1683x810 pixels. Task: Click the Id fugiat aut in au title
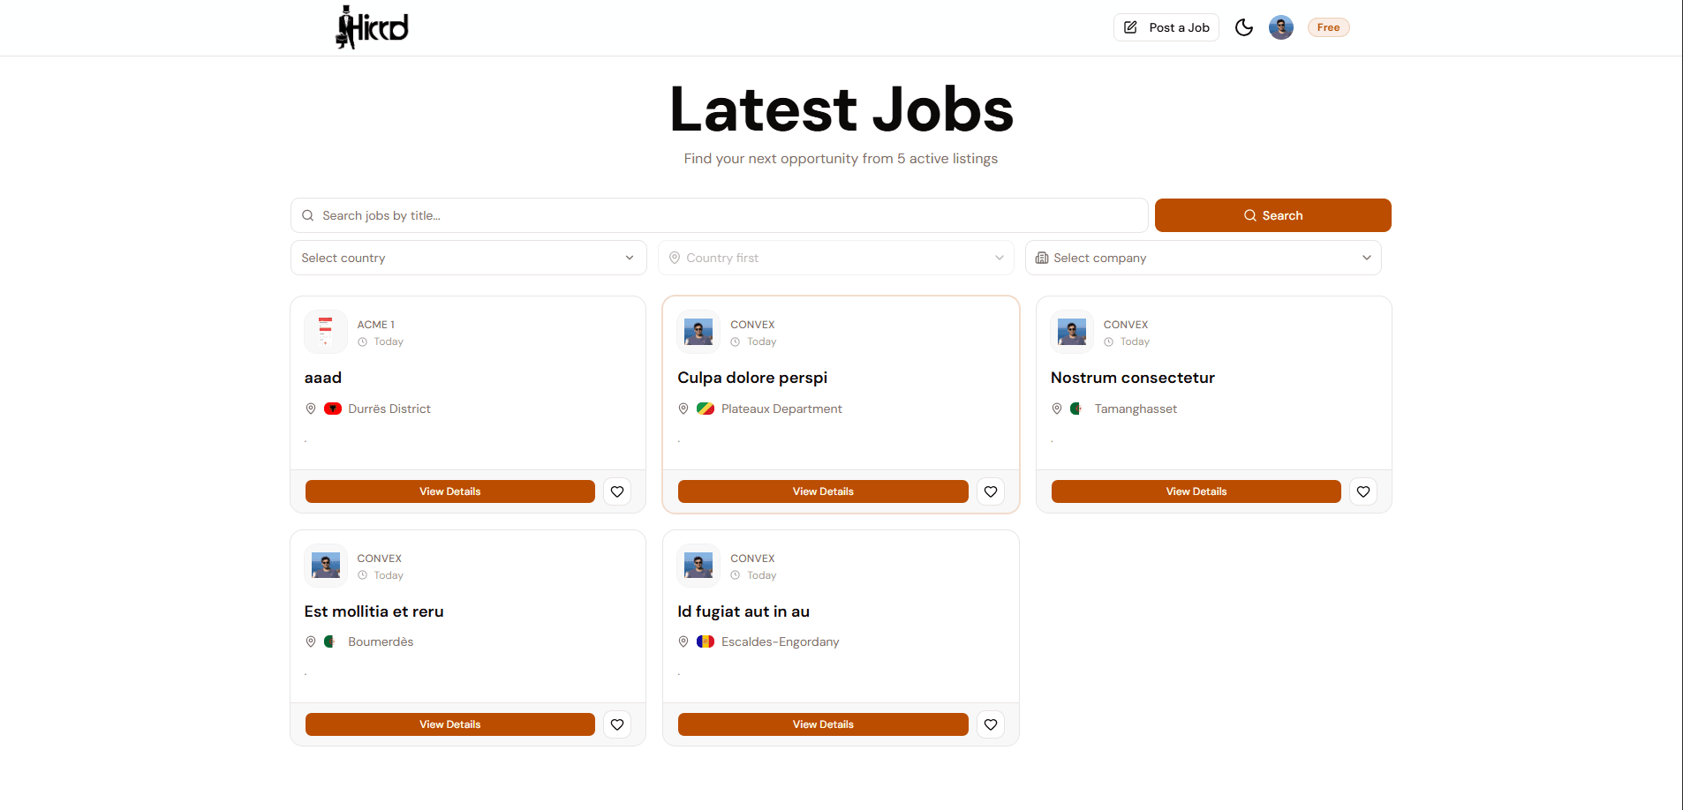743,611
